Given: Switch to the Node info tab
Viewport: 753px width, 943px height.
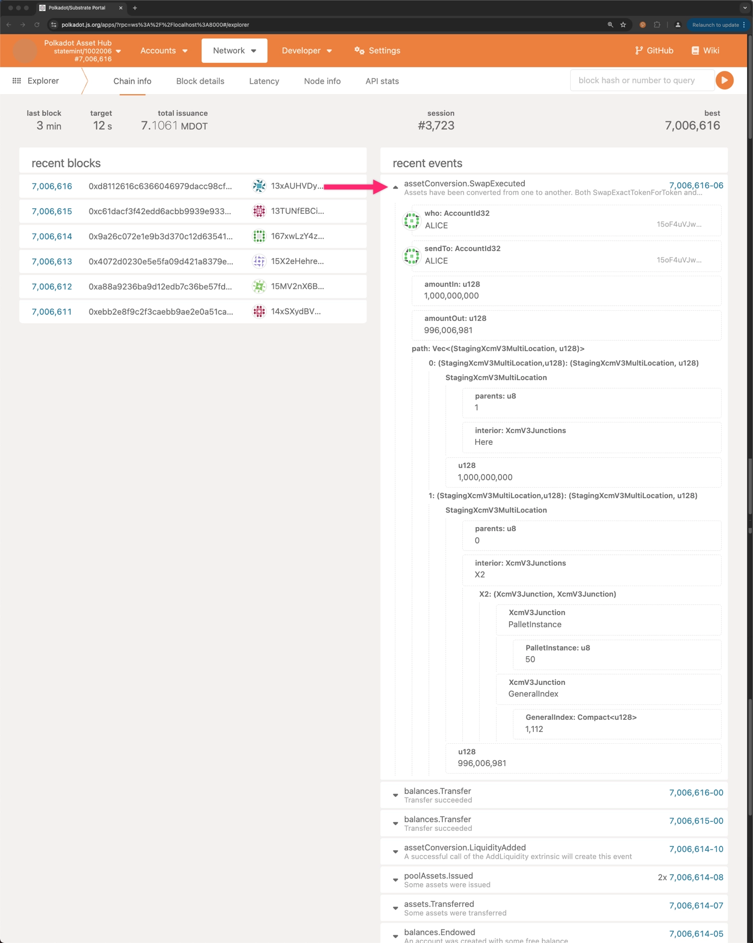Looking at the screenshot, I should [322, 81].
